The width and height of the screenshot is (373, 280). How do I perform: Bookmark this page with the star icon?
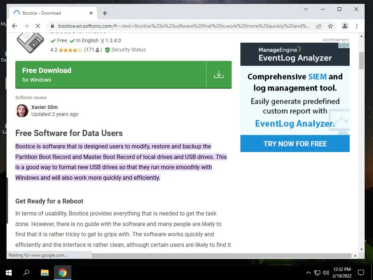330,26
